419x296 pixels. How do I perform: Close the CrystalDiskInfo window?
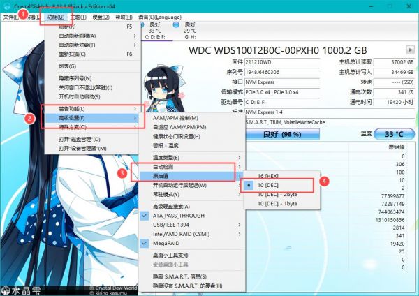[x=409, y=6]
